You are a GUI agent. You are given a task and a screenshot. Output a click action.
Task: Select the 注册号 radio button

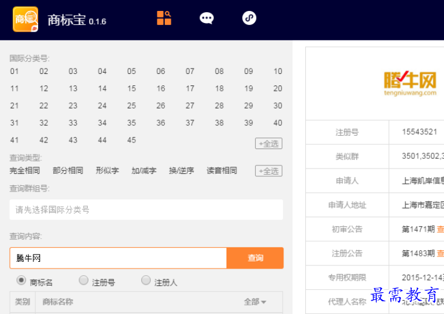tap(84, 280)
